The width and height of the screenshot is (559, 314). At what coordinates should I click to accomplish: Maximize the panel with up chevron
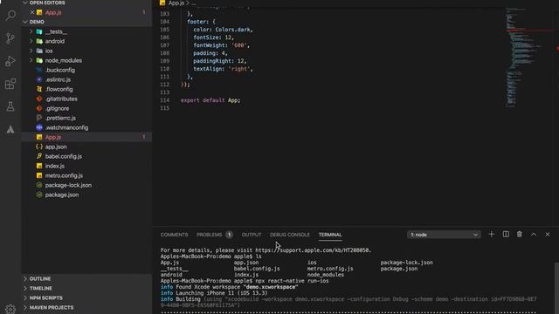pyautogui.click(x=534, y=235)
